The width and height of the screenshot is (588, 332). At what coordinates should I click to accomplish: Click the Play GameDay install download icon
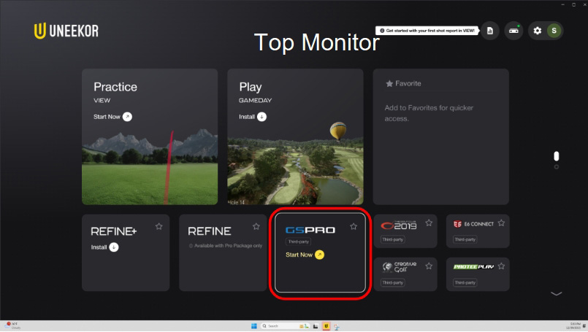[x=262, y=117]
